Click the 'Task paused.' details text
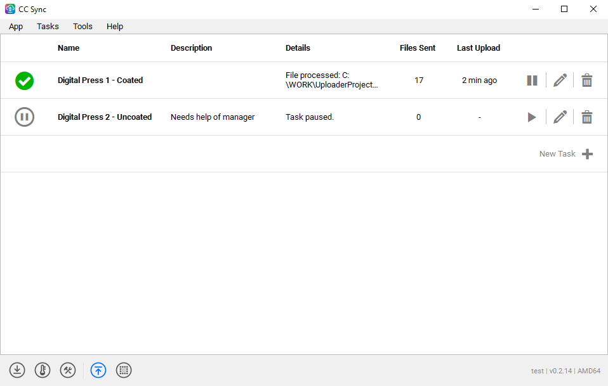608x386 pixels. pyautogui.click(x=310, y=117)
